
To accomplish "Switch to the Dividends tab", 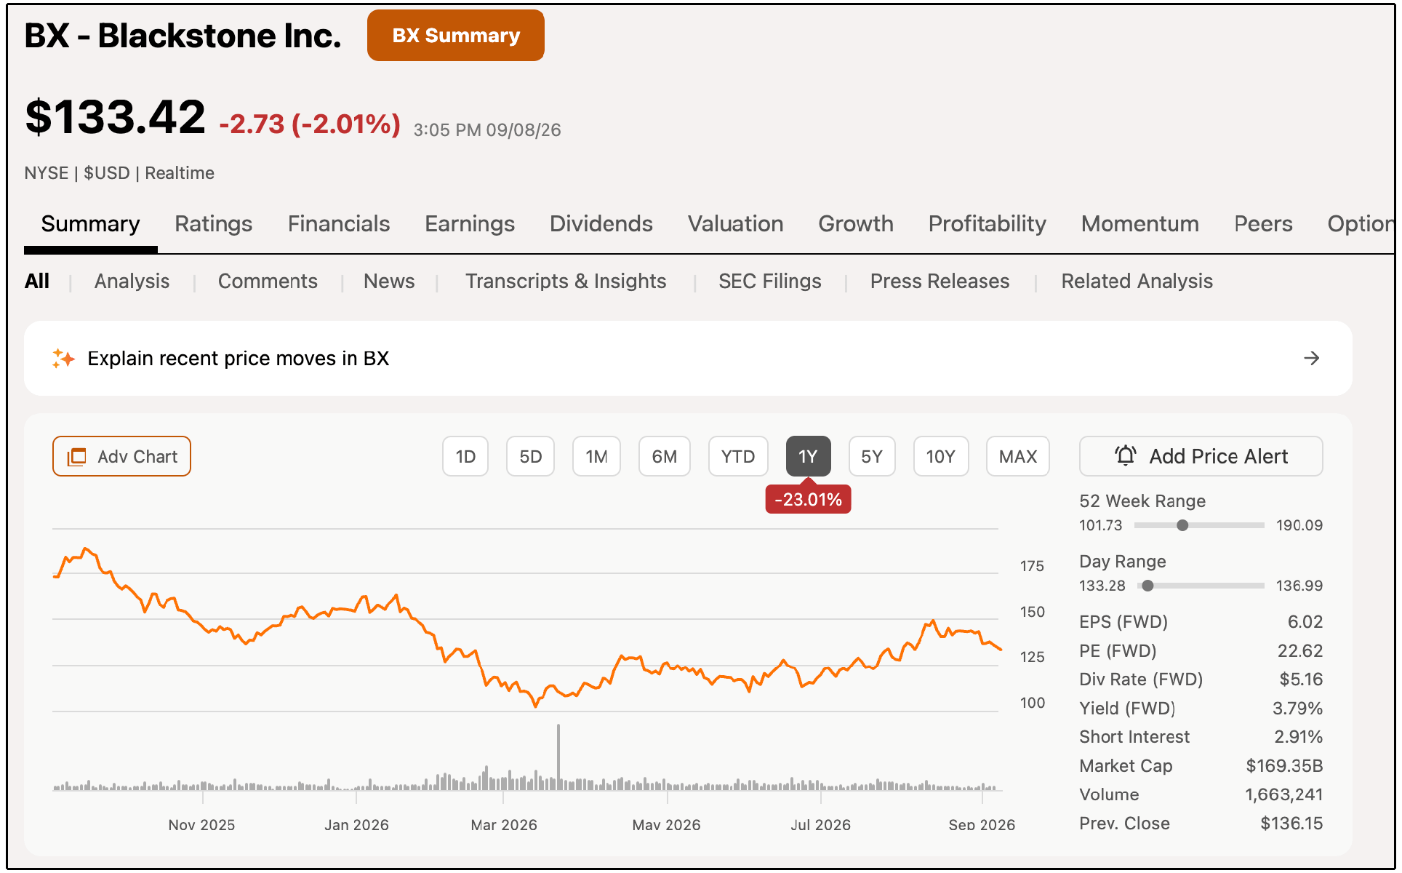I will point(601,223).
